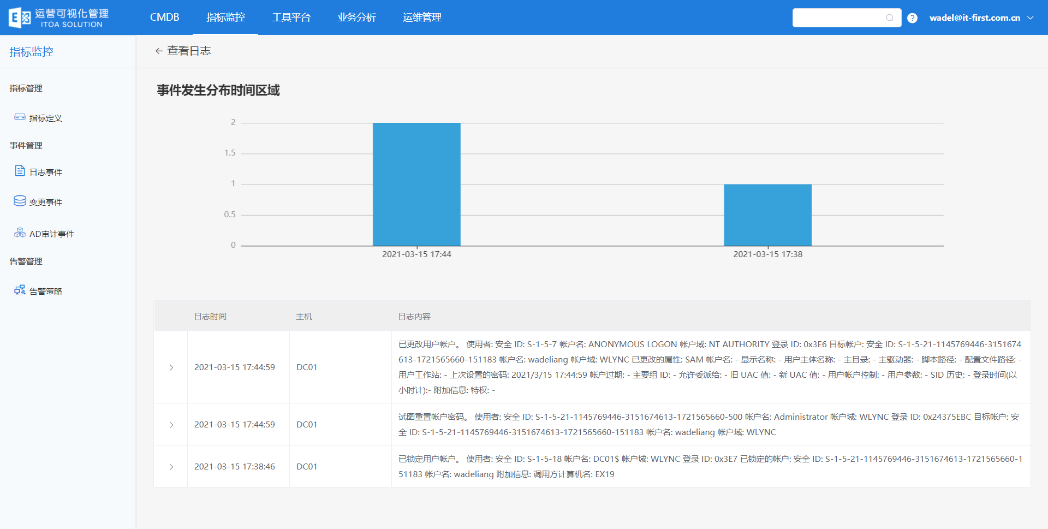This screenshot has width=1048, height=529.
Task: Select the 指标监控 tab
Action: (225, 17)
